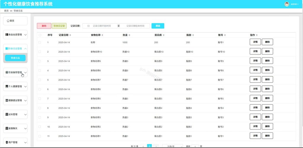Check the checkbox for 食物名称8 row
The height and width of the screenshot is (148, 303).
(x=40, y=71)
